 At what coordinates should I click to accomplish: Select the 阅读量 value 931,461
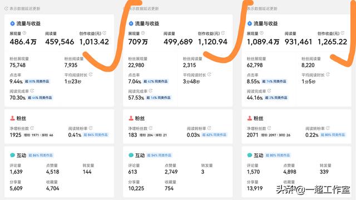coord(298,42)
